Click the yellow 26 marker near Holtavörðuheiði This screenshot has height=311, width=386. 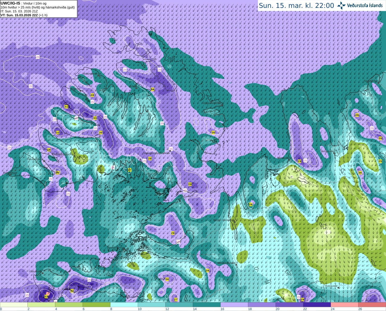click(x=207, y=271)
